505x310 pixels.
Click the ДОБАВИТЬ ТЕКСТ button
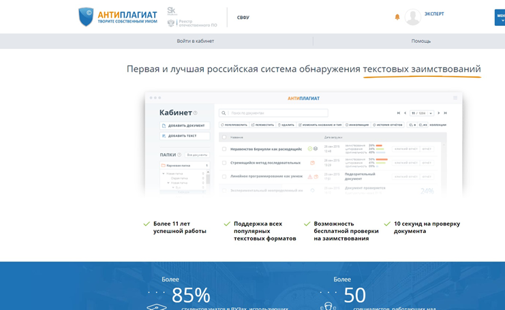pos(185,136)
